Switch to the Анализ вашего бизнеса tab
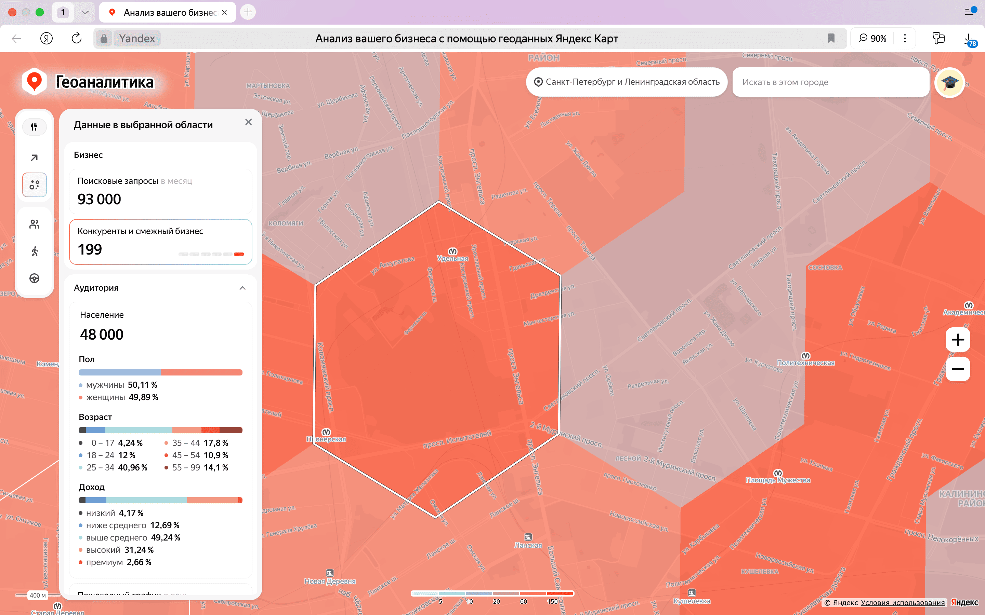 168,13
